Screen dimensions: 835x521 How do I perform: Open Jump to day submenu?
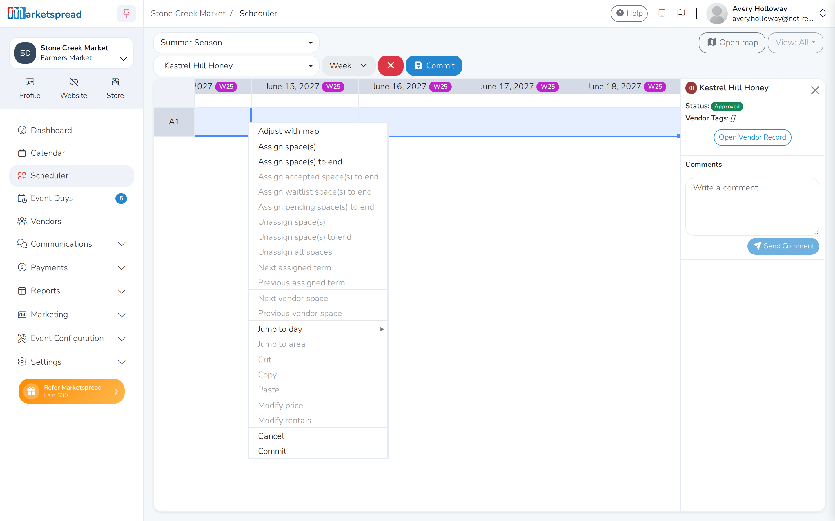(318, 329)
